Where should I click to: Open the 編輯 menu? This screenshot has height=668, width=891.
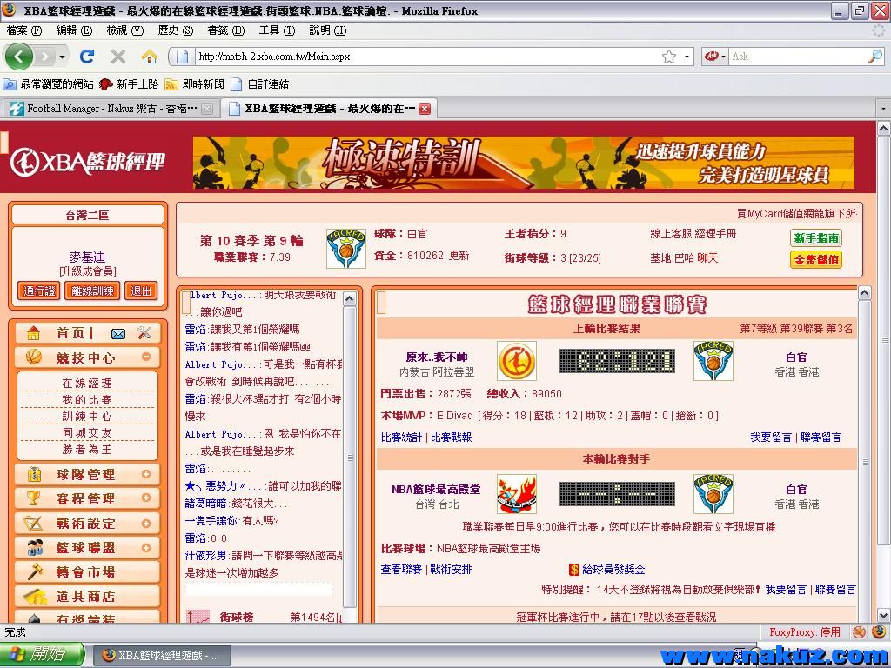(74, 30)
